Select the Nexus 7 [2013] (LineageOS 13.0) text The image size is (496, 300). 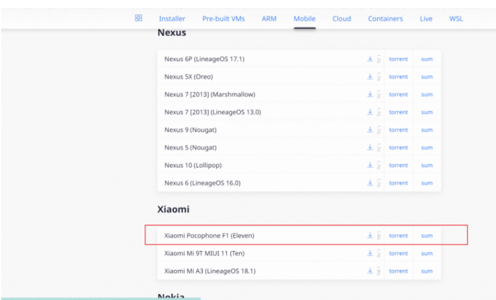[213, 112]
